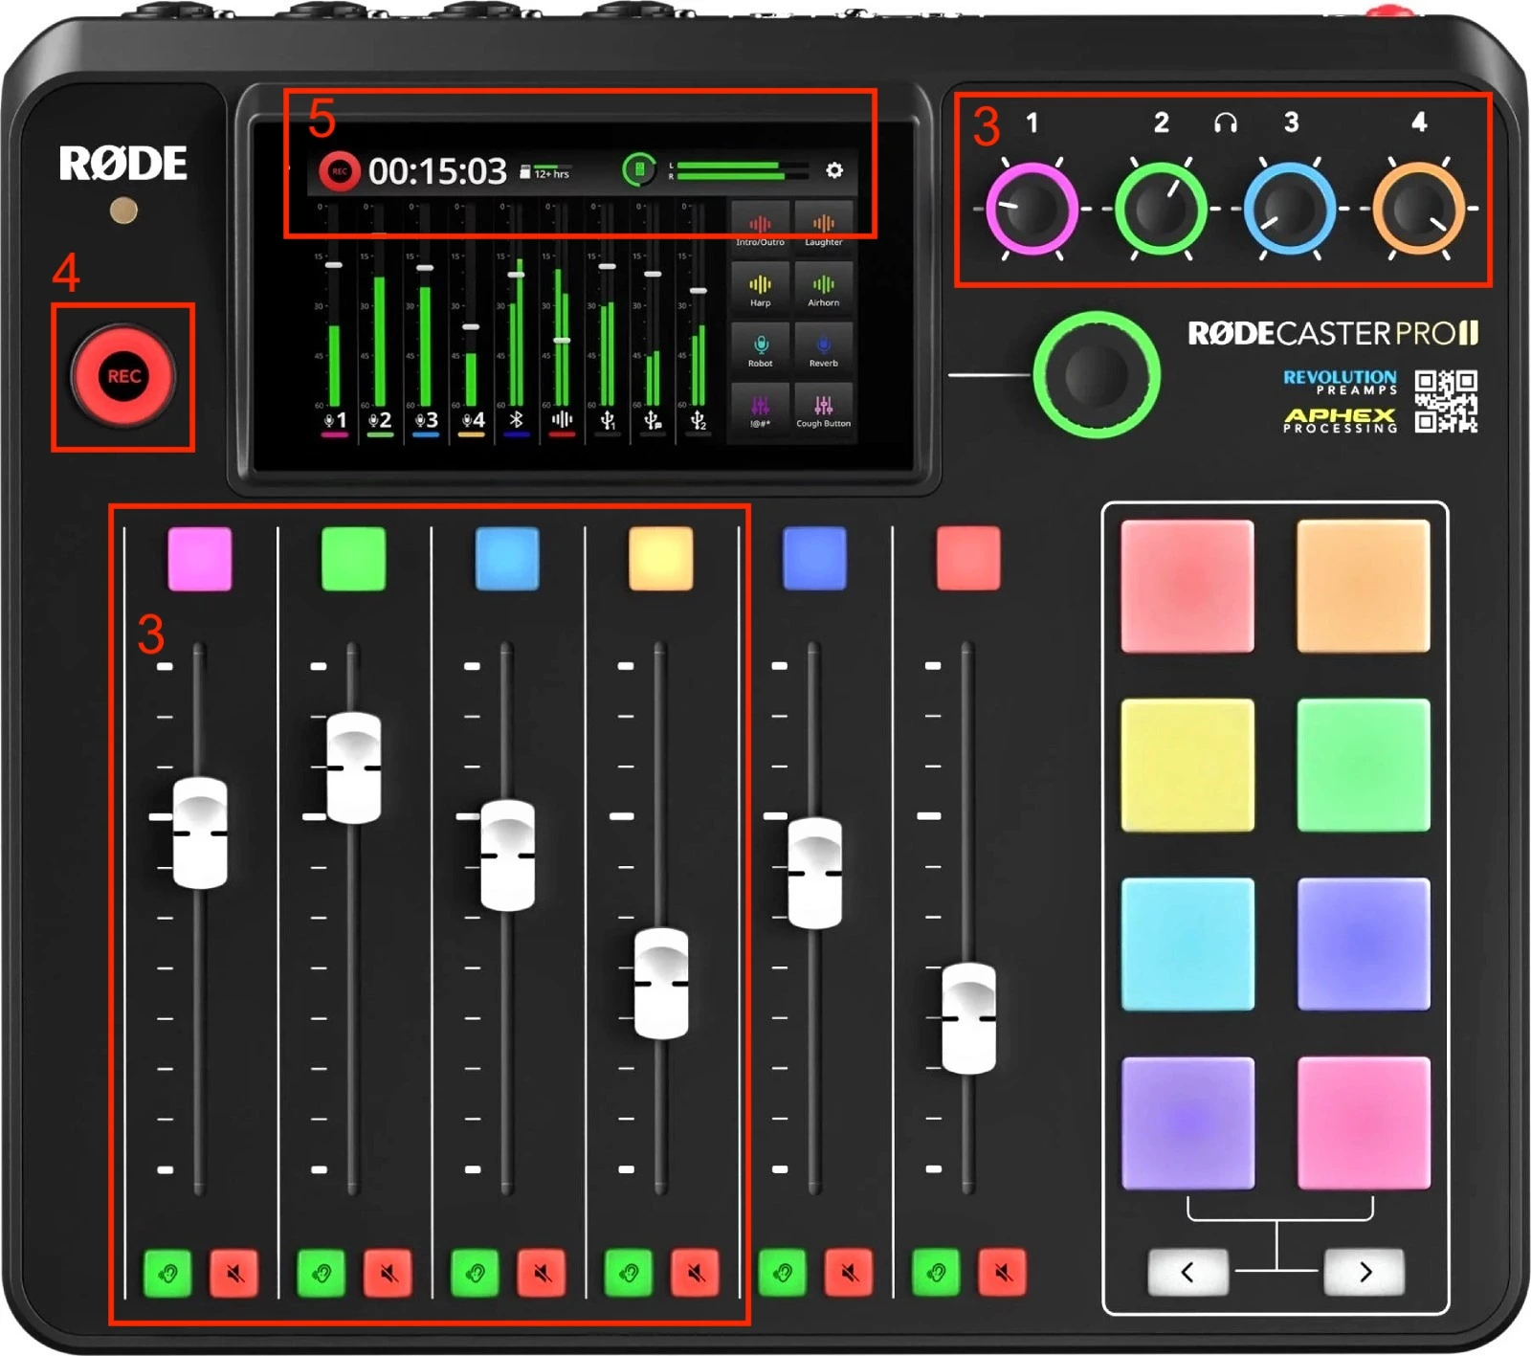Tap the Harp sound effect icon
1531x1356 pixels.
[761, 287]
